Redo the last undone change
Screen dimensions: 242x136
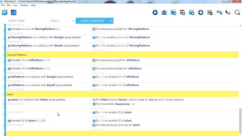click(x=228, y=12)
